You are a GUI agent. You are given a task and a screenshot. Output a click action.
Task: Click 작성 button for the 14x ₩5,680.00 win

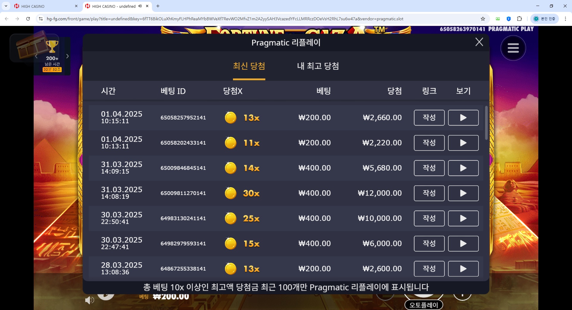[429, 168]
